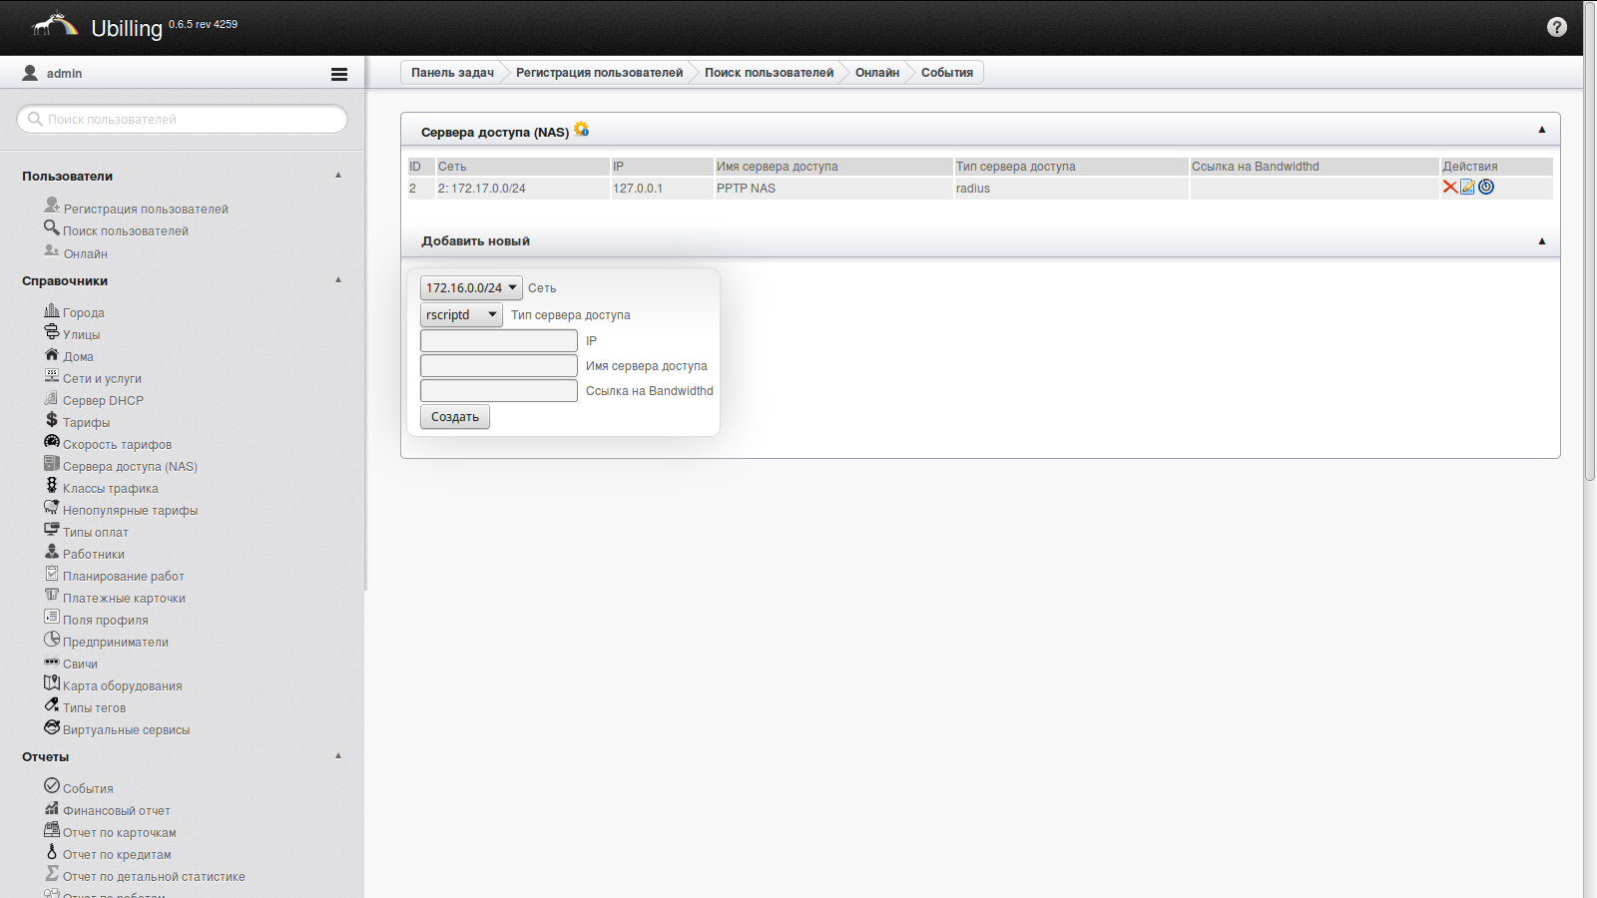Click the hamburger menu icon next to admin
Image resolution: width=1597 pixels, height=898 pixels.
(339, 74)
